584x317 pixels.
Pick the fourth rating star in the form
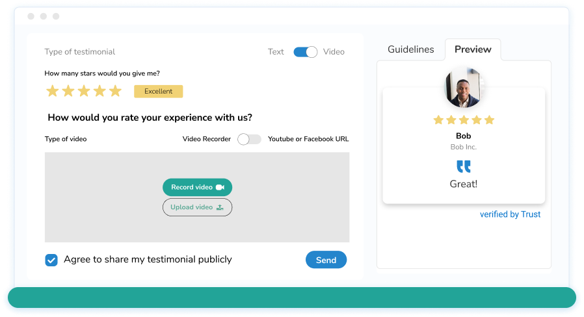pyautogui.click(x=100, y=91)
